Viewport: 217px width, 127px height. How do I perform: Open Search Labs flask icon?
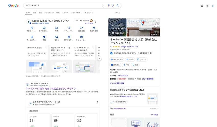point(202,6)
